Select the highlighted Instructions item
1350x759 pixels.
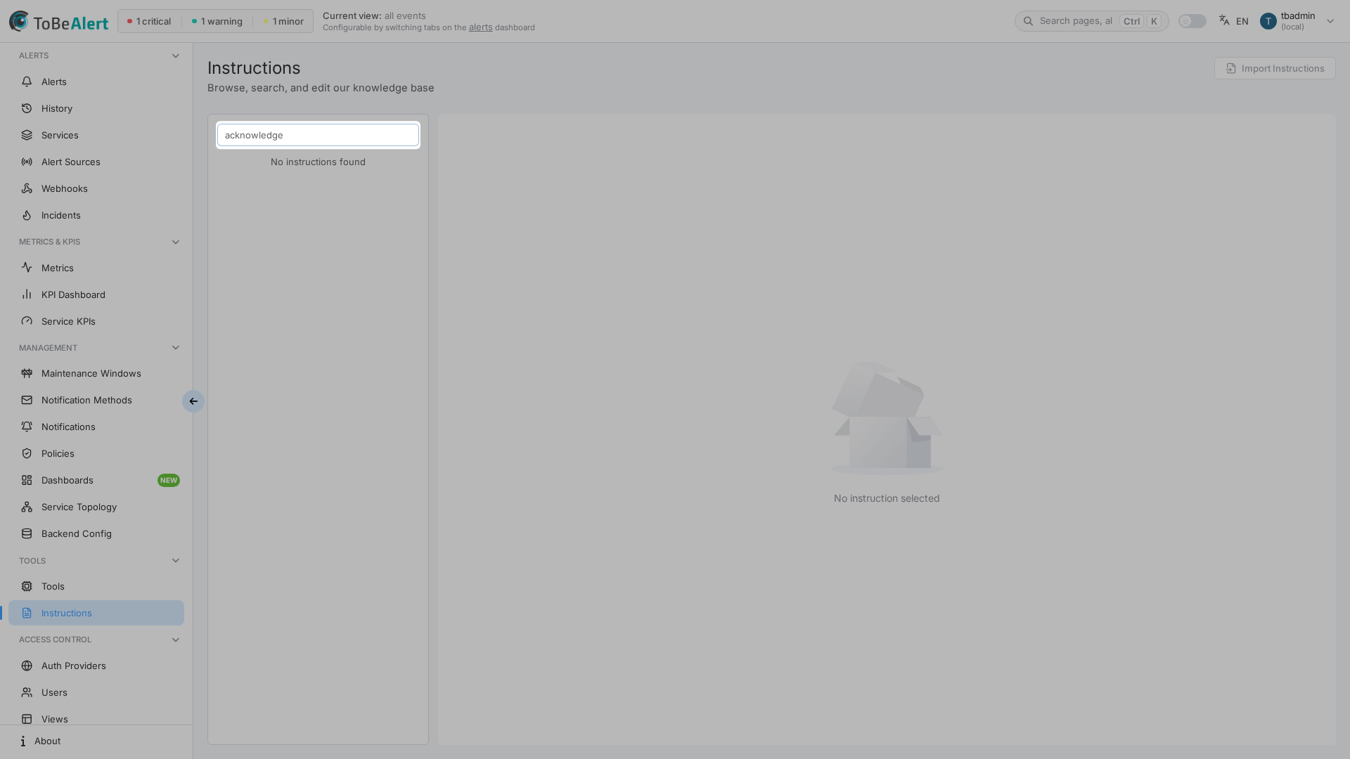(x=96, y=613)
